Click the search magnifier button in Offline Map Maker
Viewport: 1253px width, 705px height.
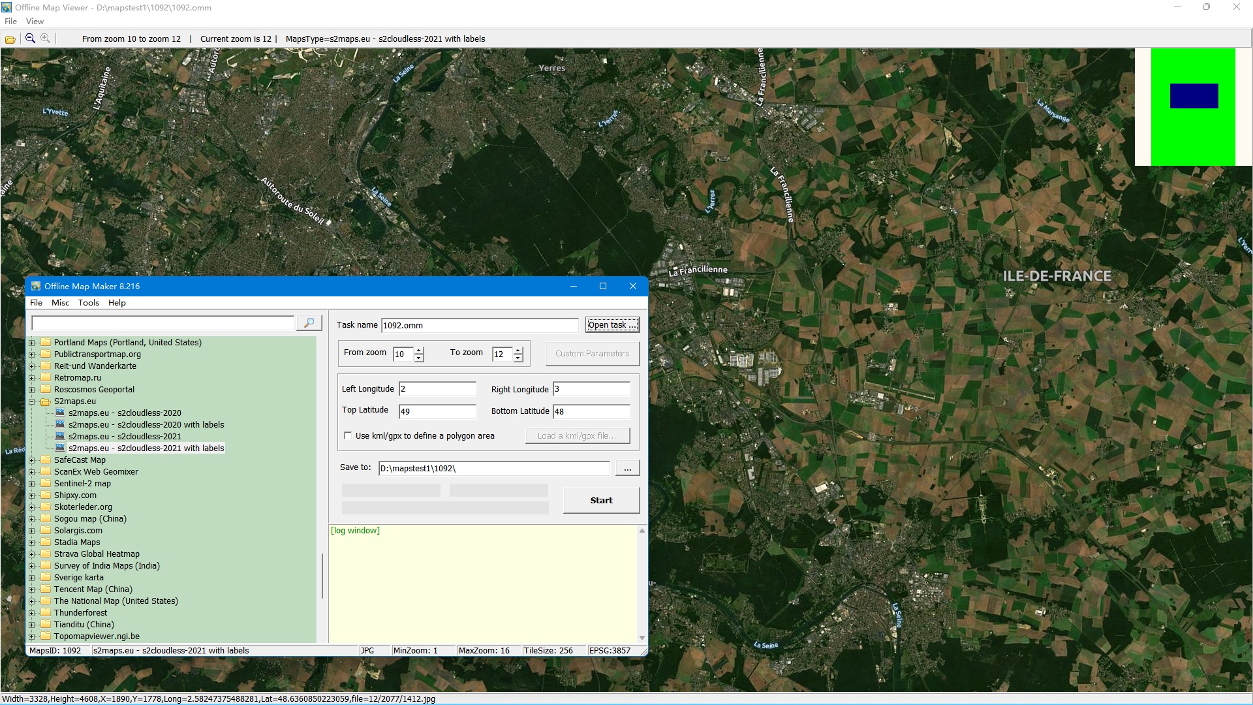click(309, 323)
